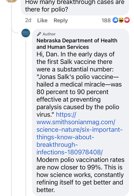The width and height of the screenshot is (134, 196).
Task: Click the 'How many breakthrough cases' comment bubble
Action: 75,6
